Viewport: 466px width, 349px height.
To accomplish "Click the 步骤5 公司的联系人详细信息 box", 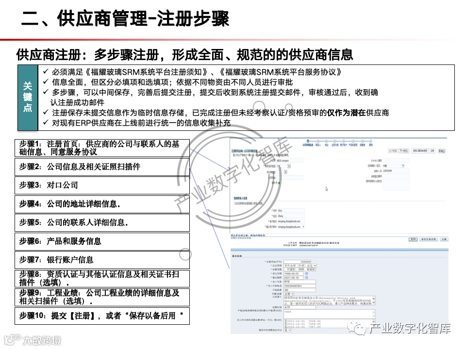I will point(102,222).
